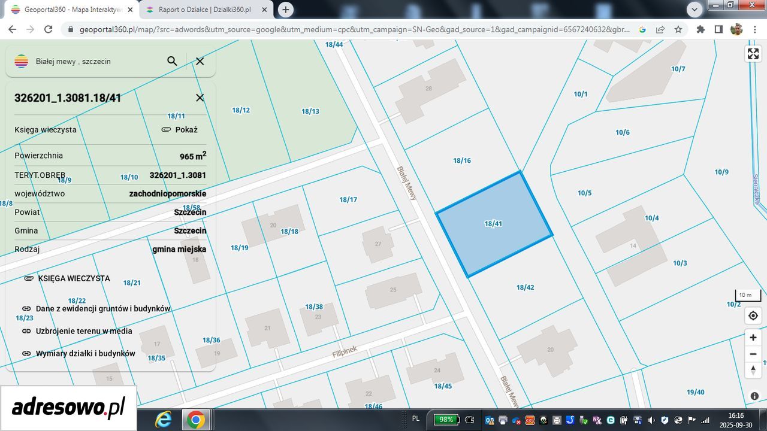
Task: Open Dane z ewidencji gruntów i budynków
Action: (96, 309)
